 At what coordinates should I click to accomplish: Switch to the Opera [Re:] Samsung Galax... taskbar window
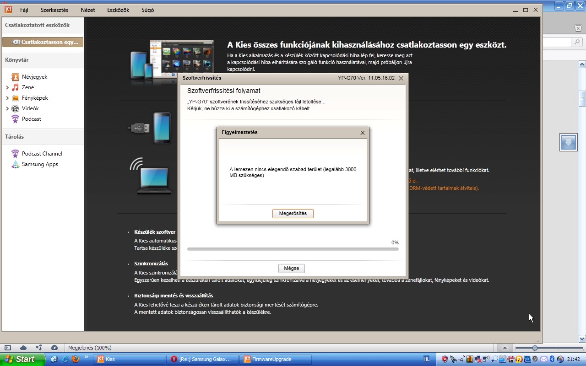click(203, 359)
